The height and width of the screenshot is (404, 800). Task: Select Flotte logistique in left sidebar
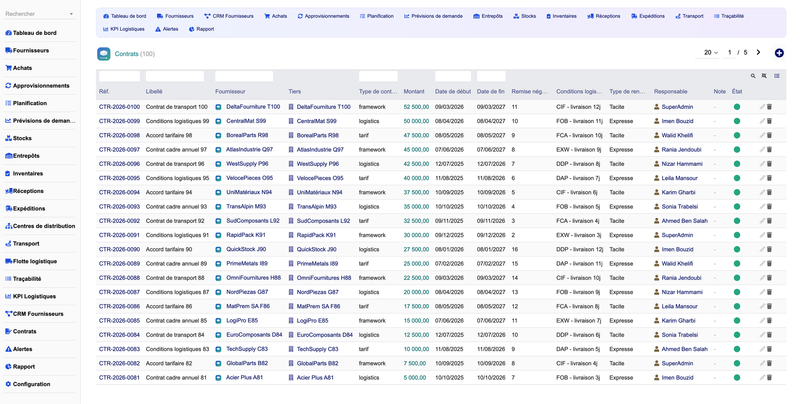point(39,261)
